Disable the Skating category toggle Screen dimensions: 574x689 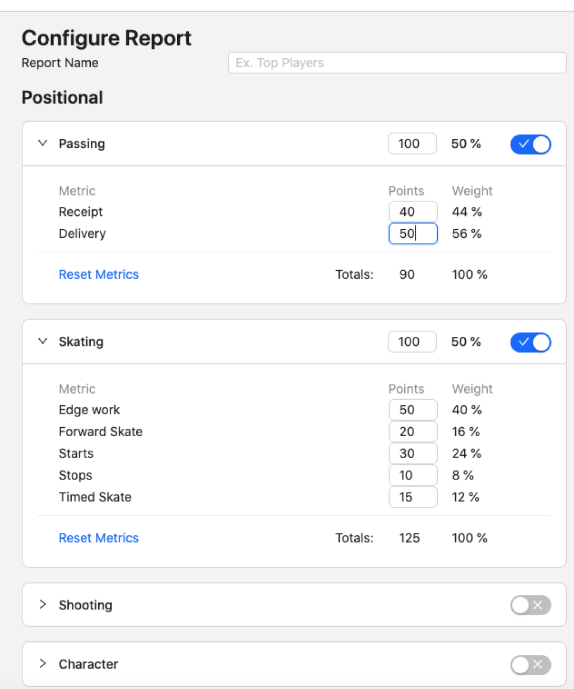pyautogui.click(x=530, y=343)
